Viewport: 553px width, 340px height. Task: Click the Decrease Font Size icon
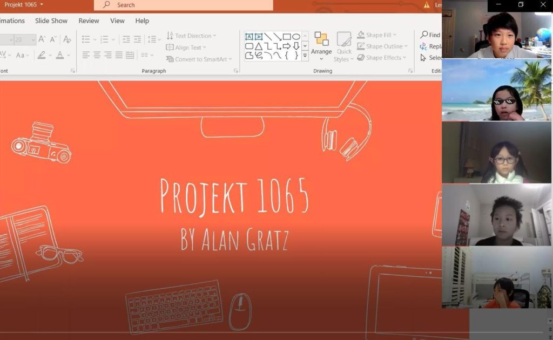[x=53, y=39]
